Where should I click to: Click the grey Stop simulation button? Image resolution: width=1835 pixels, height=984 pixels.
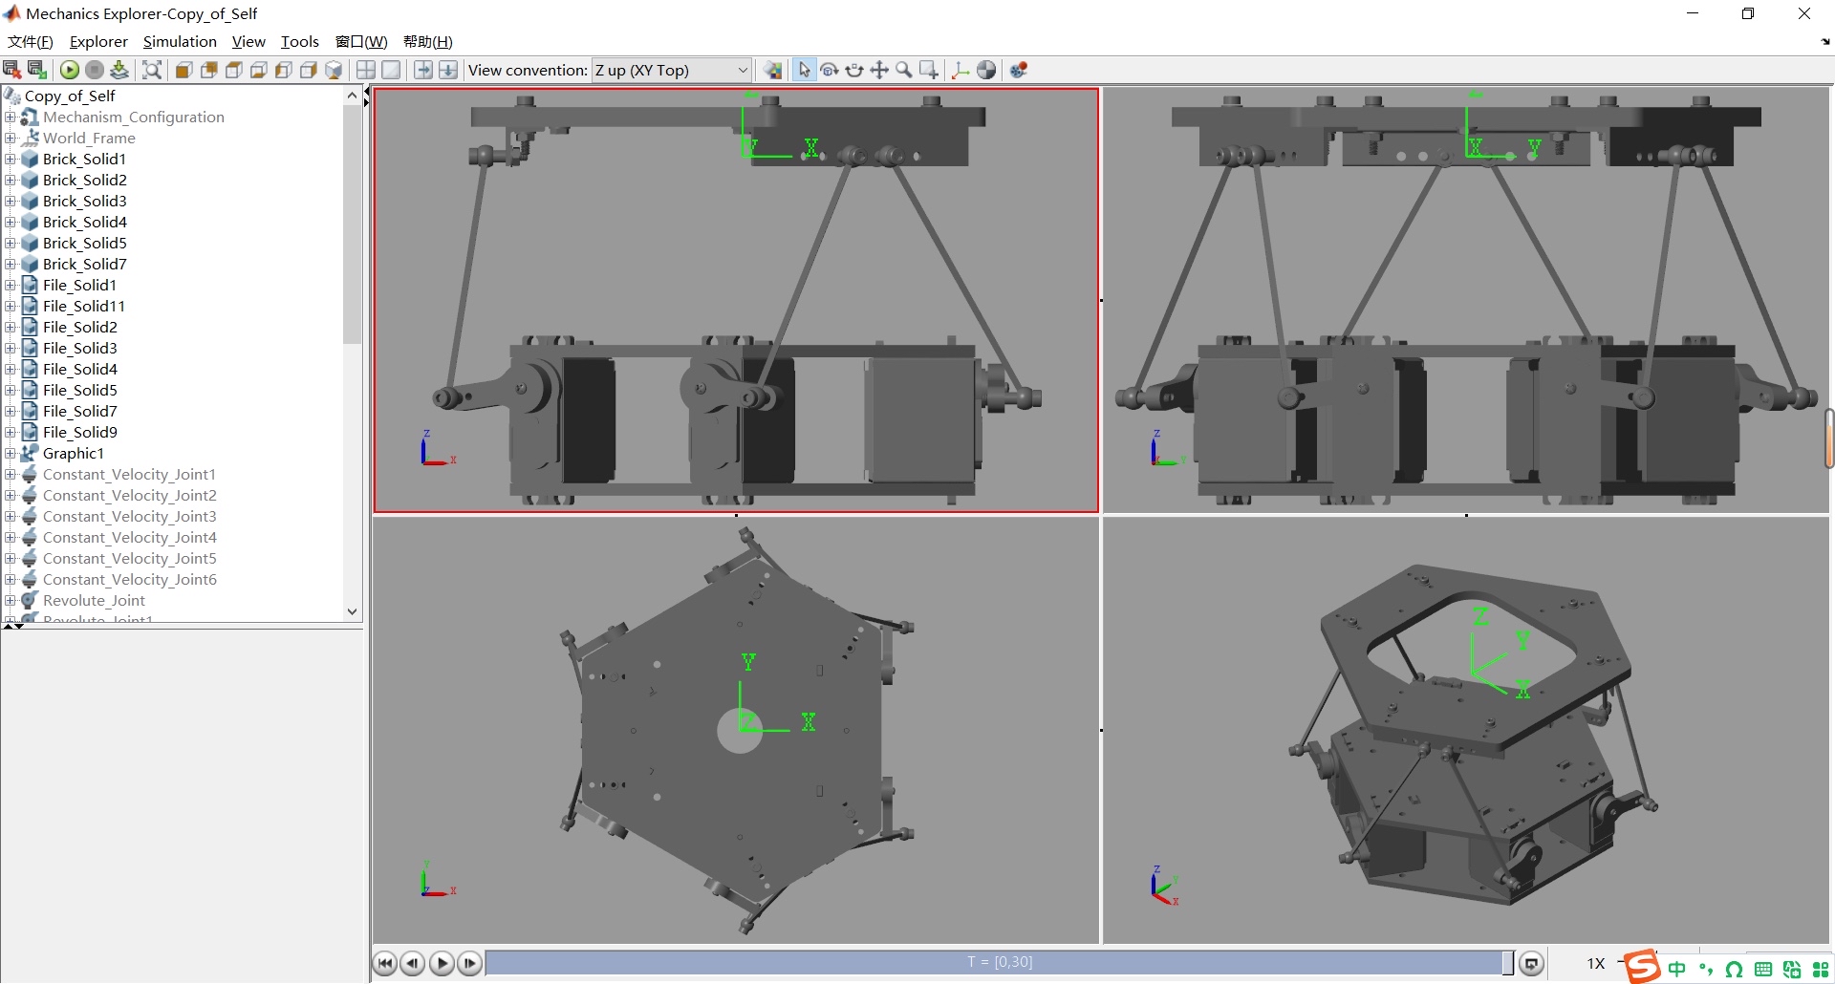tap(95, 70)
